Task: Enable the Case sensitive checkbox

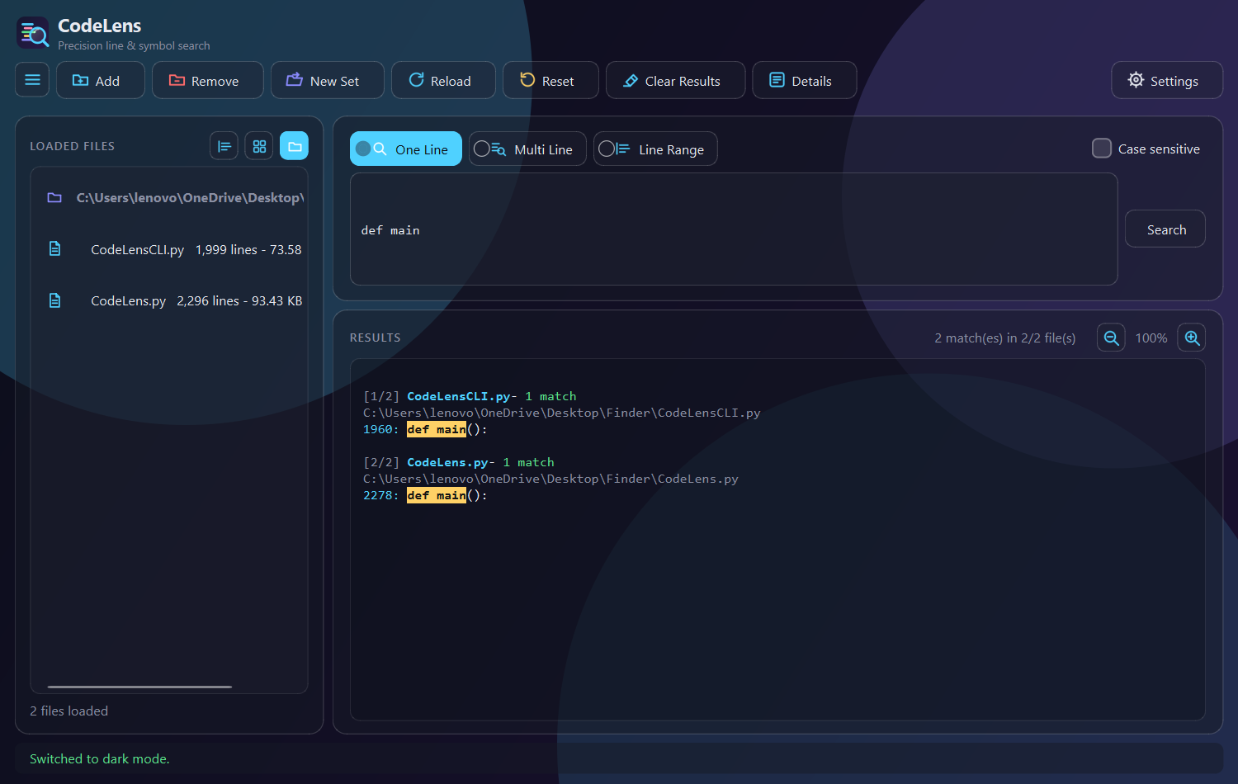Action: click(x=1102, y=149)
